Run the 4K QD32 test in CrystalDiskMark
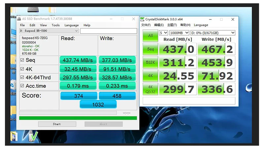264x148 pixels. coord(150,89)
